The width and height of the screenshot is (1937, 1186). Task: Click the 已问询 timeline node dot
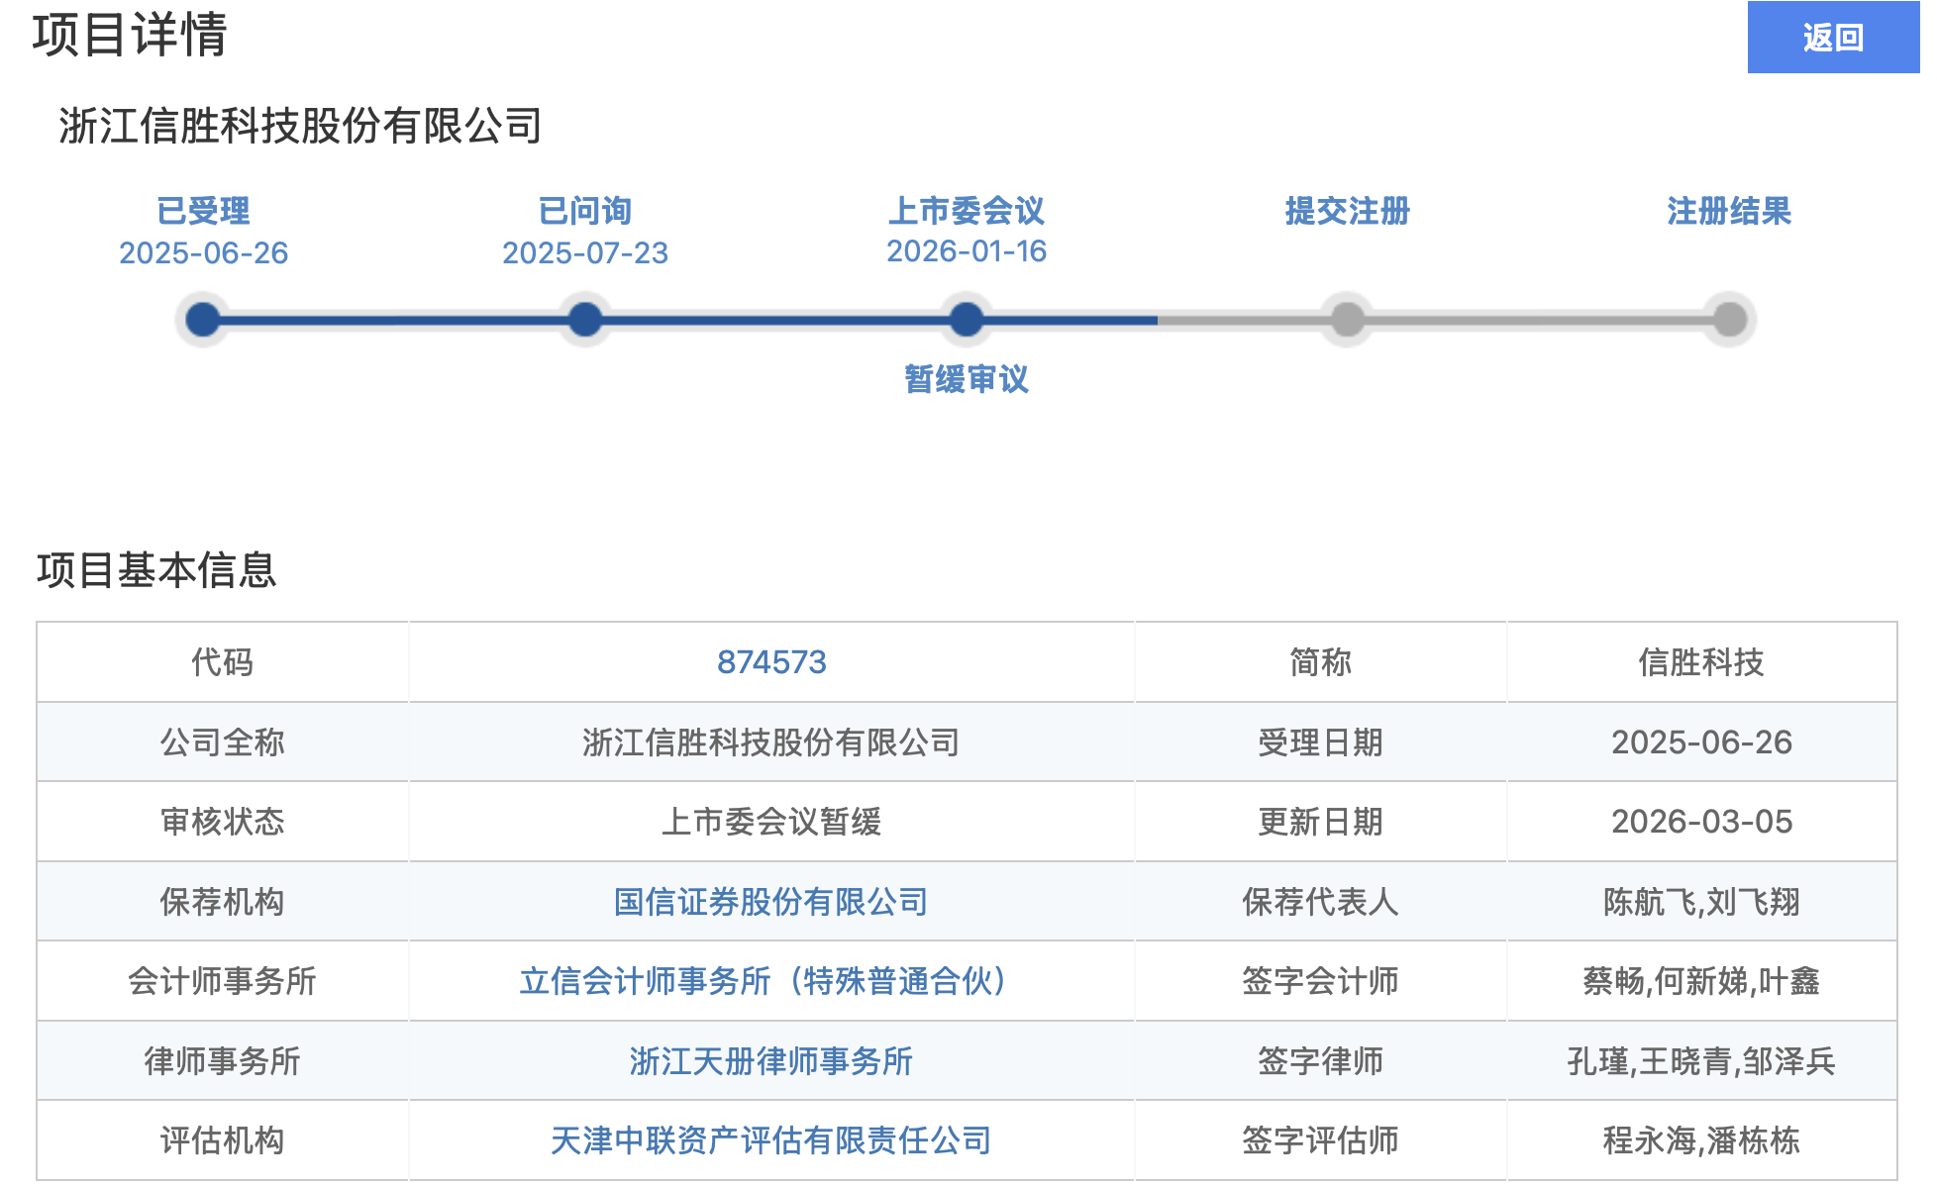(x=585, y=320)
